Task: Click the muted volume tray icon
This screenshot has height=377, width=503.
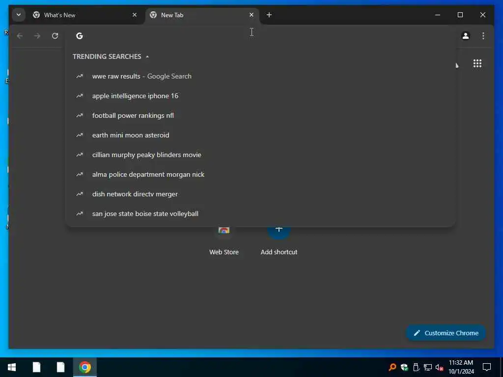Action: [440, 367]
